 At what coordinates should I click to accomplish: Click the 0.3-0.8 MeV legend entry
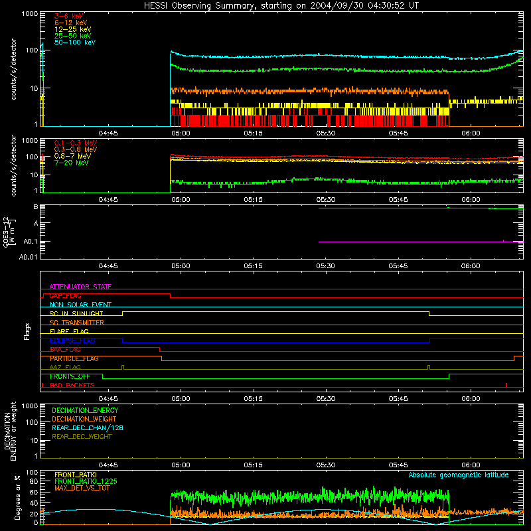pos(76,149)
